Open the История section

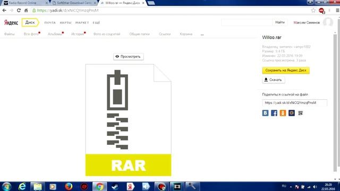(x=78, y=34)
